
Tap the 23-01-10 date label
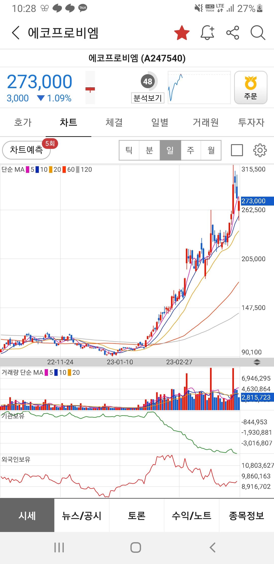point(120,362)
